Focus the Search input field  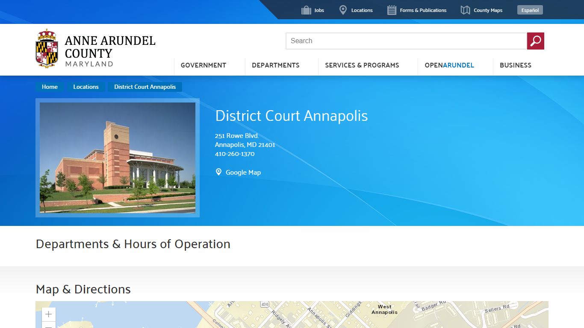tap(406, 41)
